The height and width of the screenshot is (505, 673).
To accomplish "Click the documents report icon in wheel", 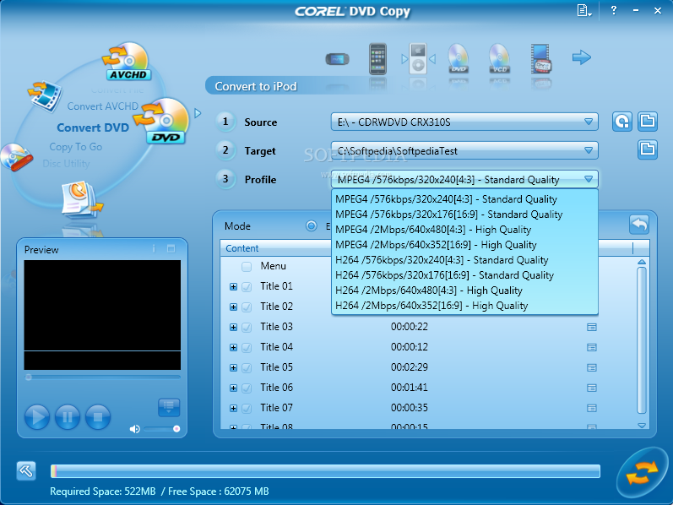I will [x=82, y=200].
